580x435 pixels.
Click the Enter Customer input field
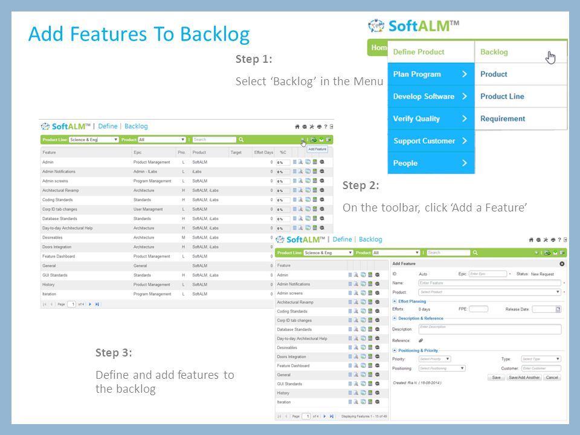coord(541,369)
